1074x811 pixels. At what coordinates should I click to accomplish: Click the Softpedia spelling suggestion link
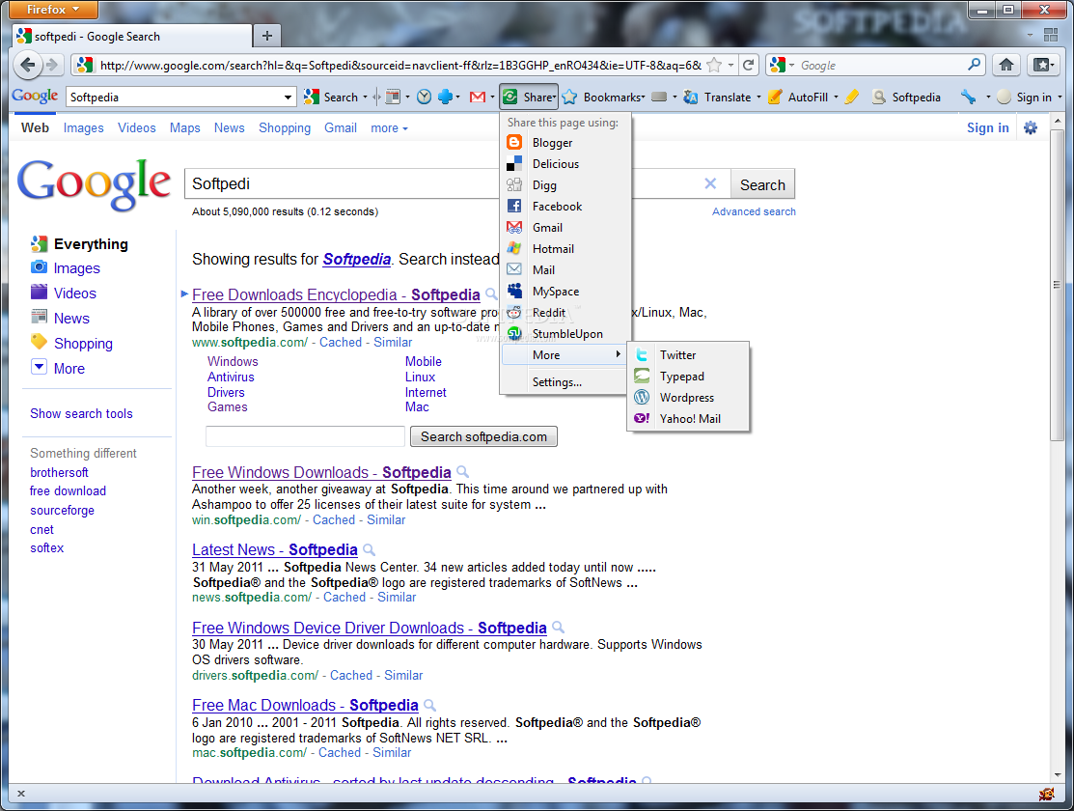[357, 259]
